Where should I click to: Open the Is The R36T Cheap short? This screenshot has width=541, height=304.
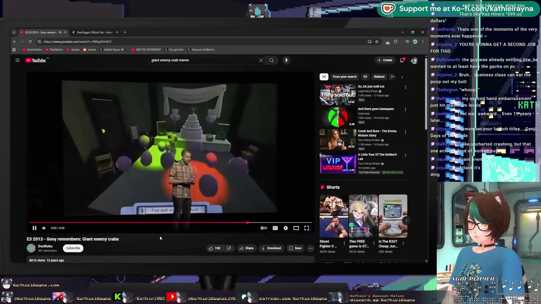click(393, 216)
